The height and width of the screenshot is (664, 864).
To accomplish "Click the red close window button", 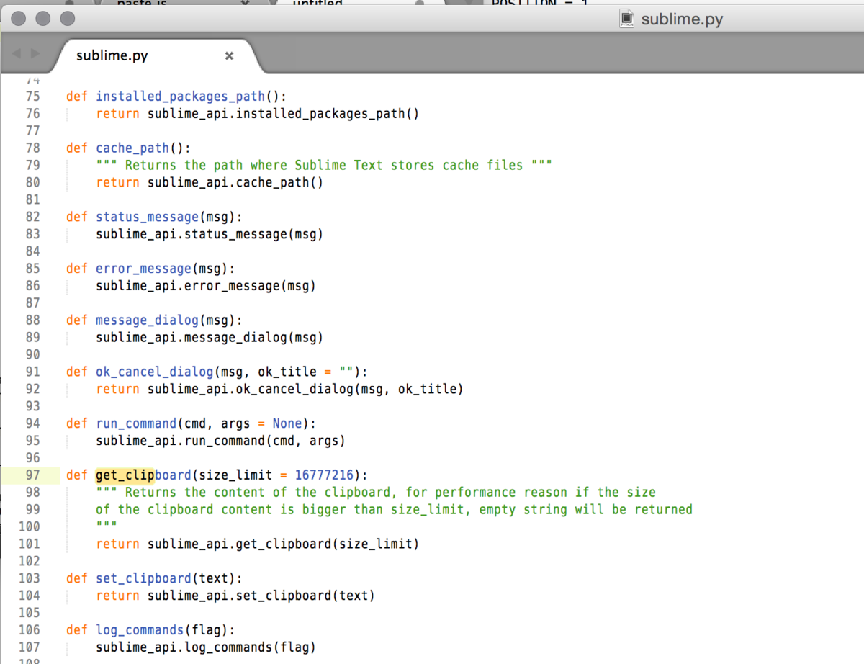I will pos(18,19).
